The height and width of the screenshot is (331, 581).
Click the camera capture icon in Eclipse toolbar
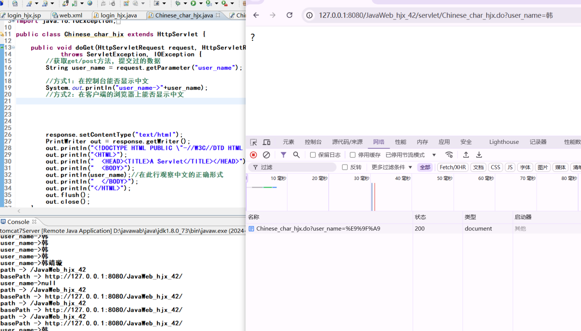pyautogui.click(x=156, y=3)
